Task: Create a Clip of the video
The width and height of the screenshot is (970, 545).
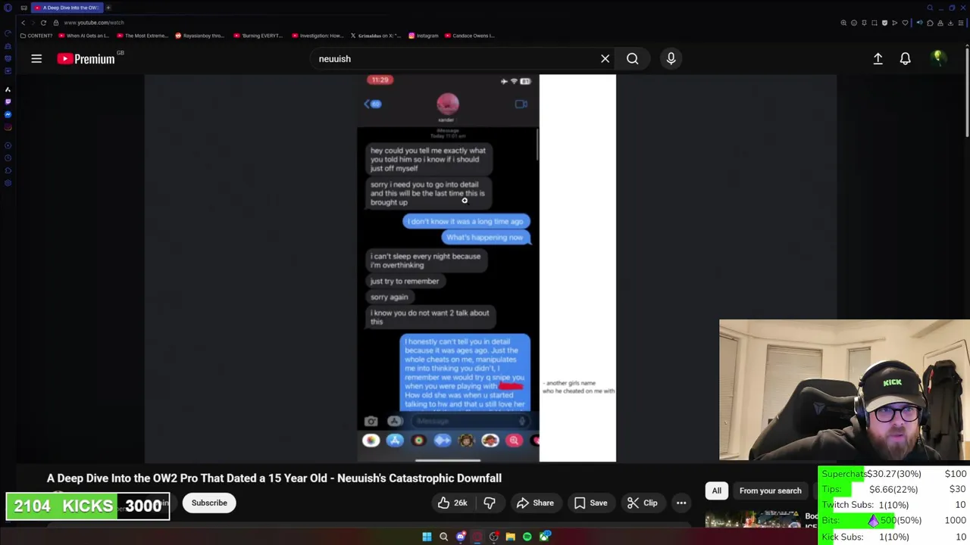Action: click(642, 503)
